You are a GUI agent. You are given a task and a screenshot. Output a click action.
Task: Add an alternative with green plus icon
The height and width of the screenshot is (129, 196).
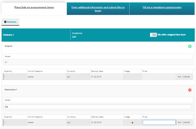(190, 46)
